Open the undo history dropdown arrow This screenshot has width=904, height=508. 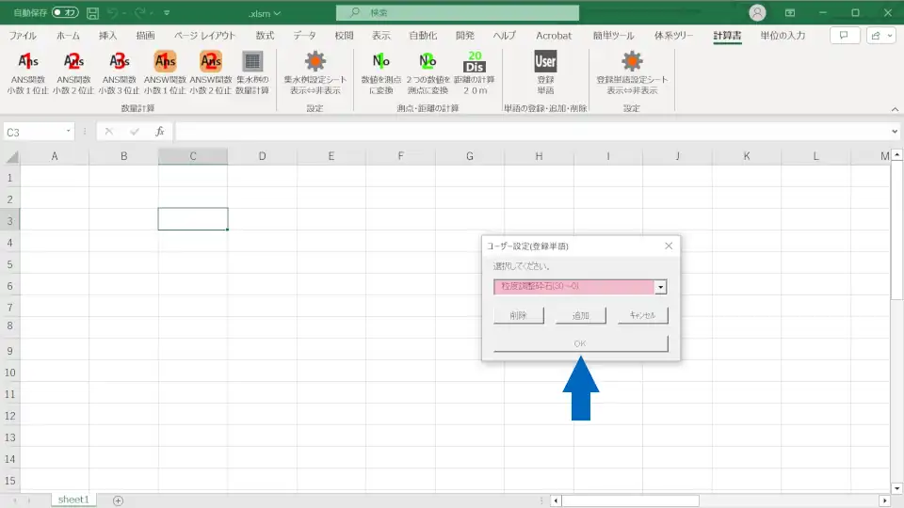124,12
